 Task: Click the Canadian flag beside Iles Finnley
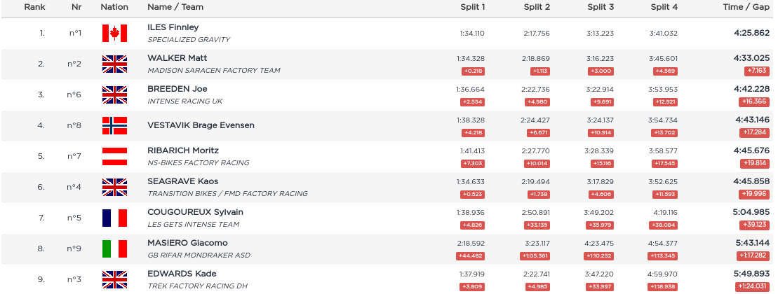point(114,33)
